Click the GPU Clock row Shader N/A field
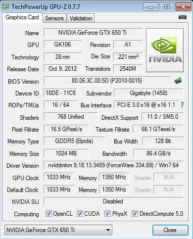 (169, 177)
